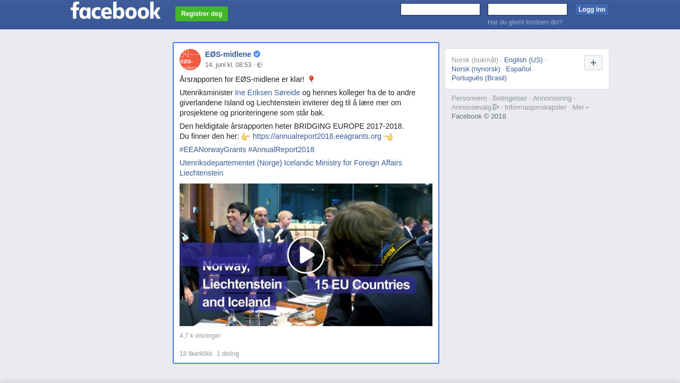Focus the email login input field
The width and height of the screenshot is (680, 383).
click(x=440, y=10)
